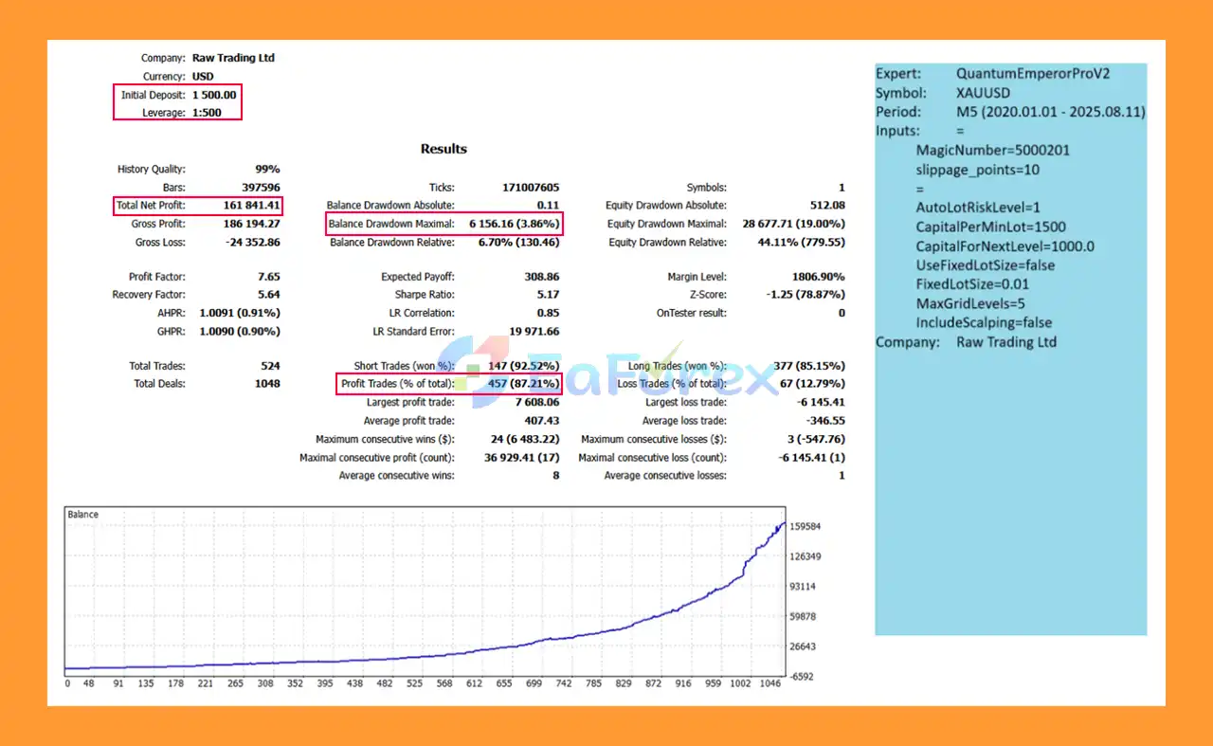Click the UseFixedLotSize=false input line
Screen dimensions: 1213x746
click(986, 265)
